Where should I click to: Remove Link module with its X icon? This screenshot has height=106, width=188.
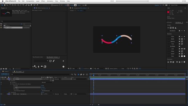(179, 49)
